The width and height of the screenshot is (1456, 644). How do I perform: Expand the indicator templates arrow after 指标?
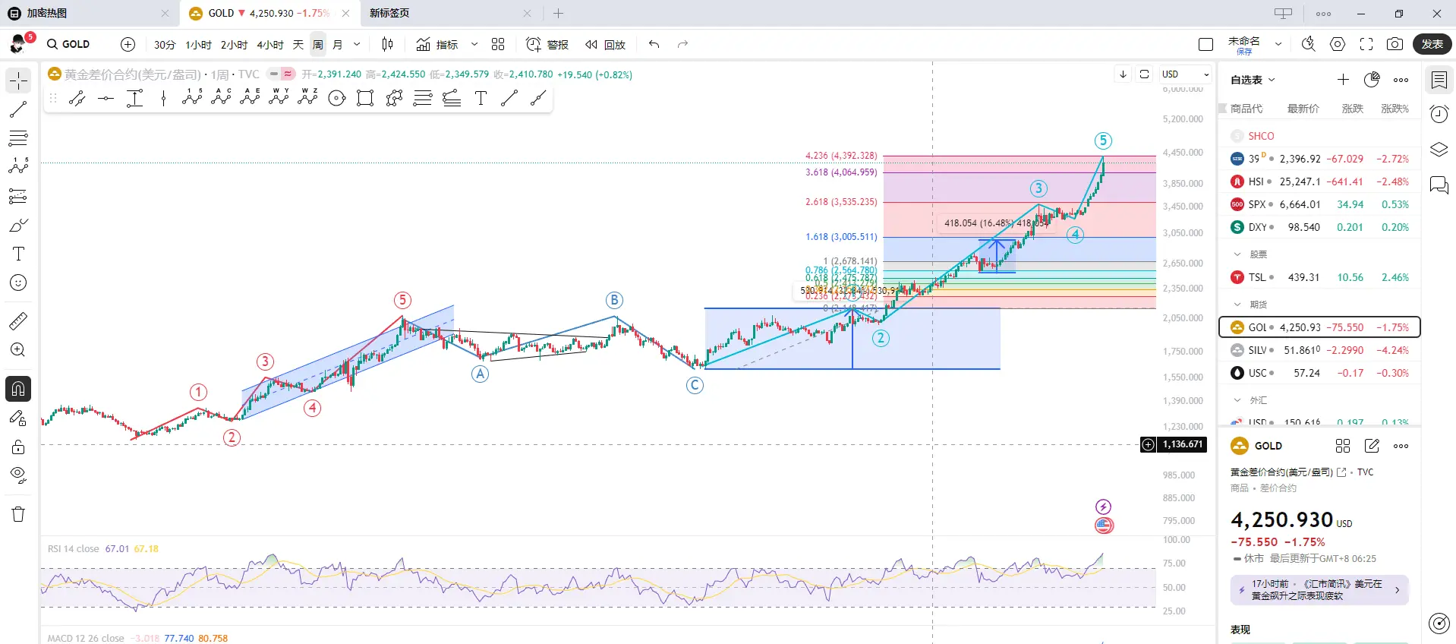(474, 44)
